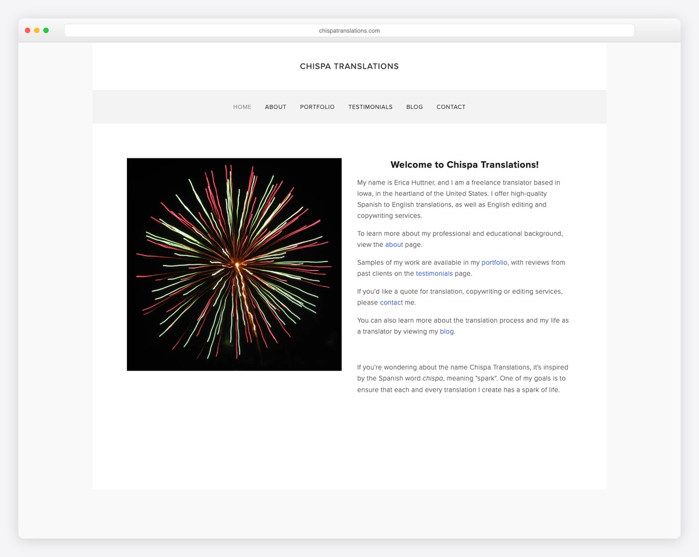Open the inline 'testimonials' link
The image size is (699, 557).
(434, 274)
